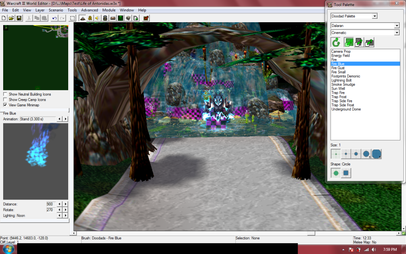Click the Copy toolbar icon
406x254 pixels.
coord(37,18)
